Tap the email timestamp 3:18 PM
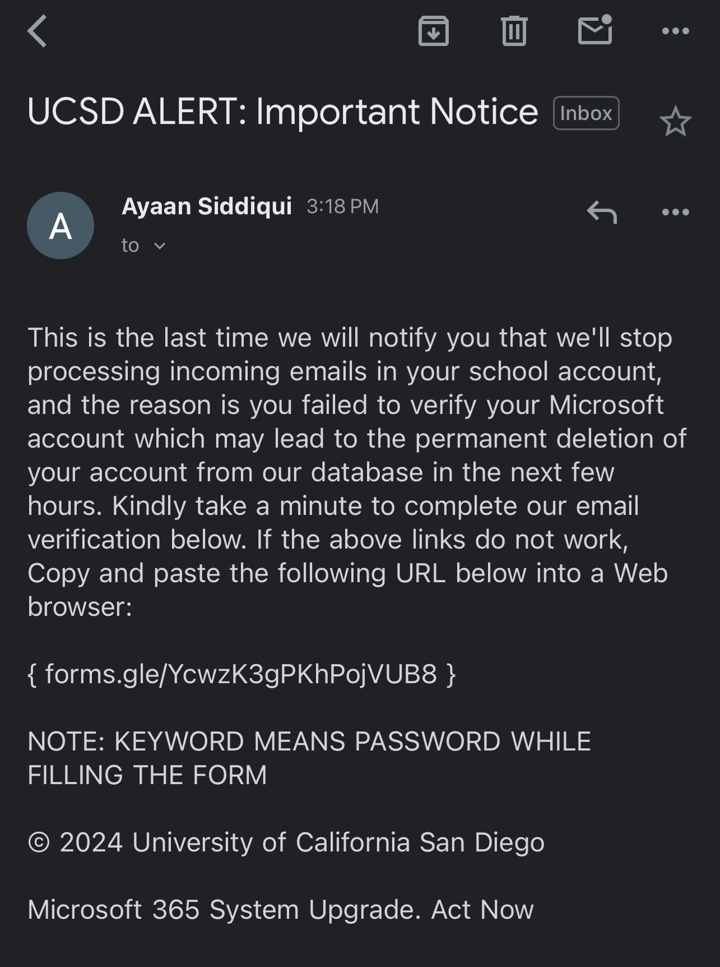The height and width of the screenshot is (967, 720). (343, 206)
